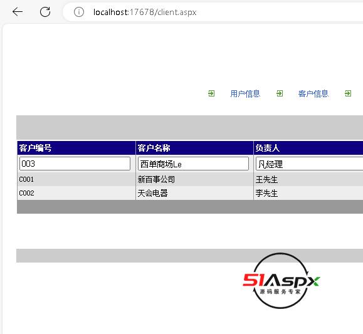Image resolution: width=363 pixels, height=334 pixels.
Task: Edit the customer name field 西单商场Le
Action: 193,164
